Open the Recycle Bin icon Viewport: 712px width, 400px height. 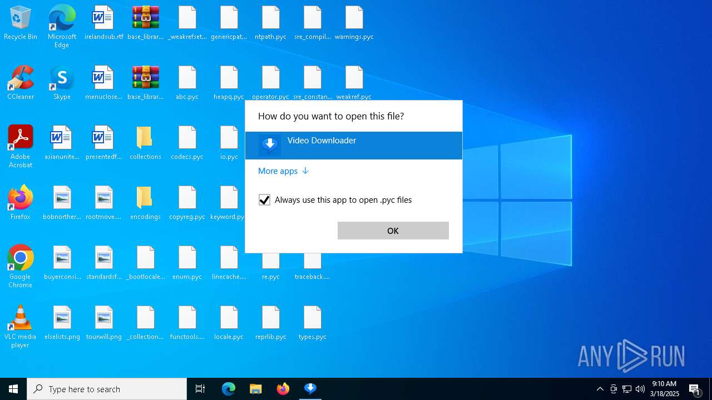point(21,23)
